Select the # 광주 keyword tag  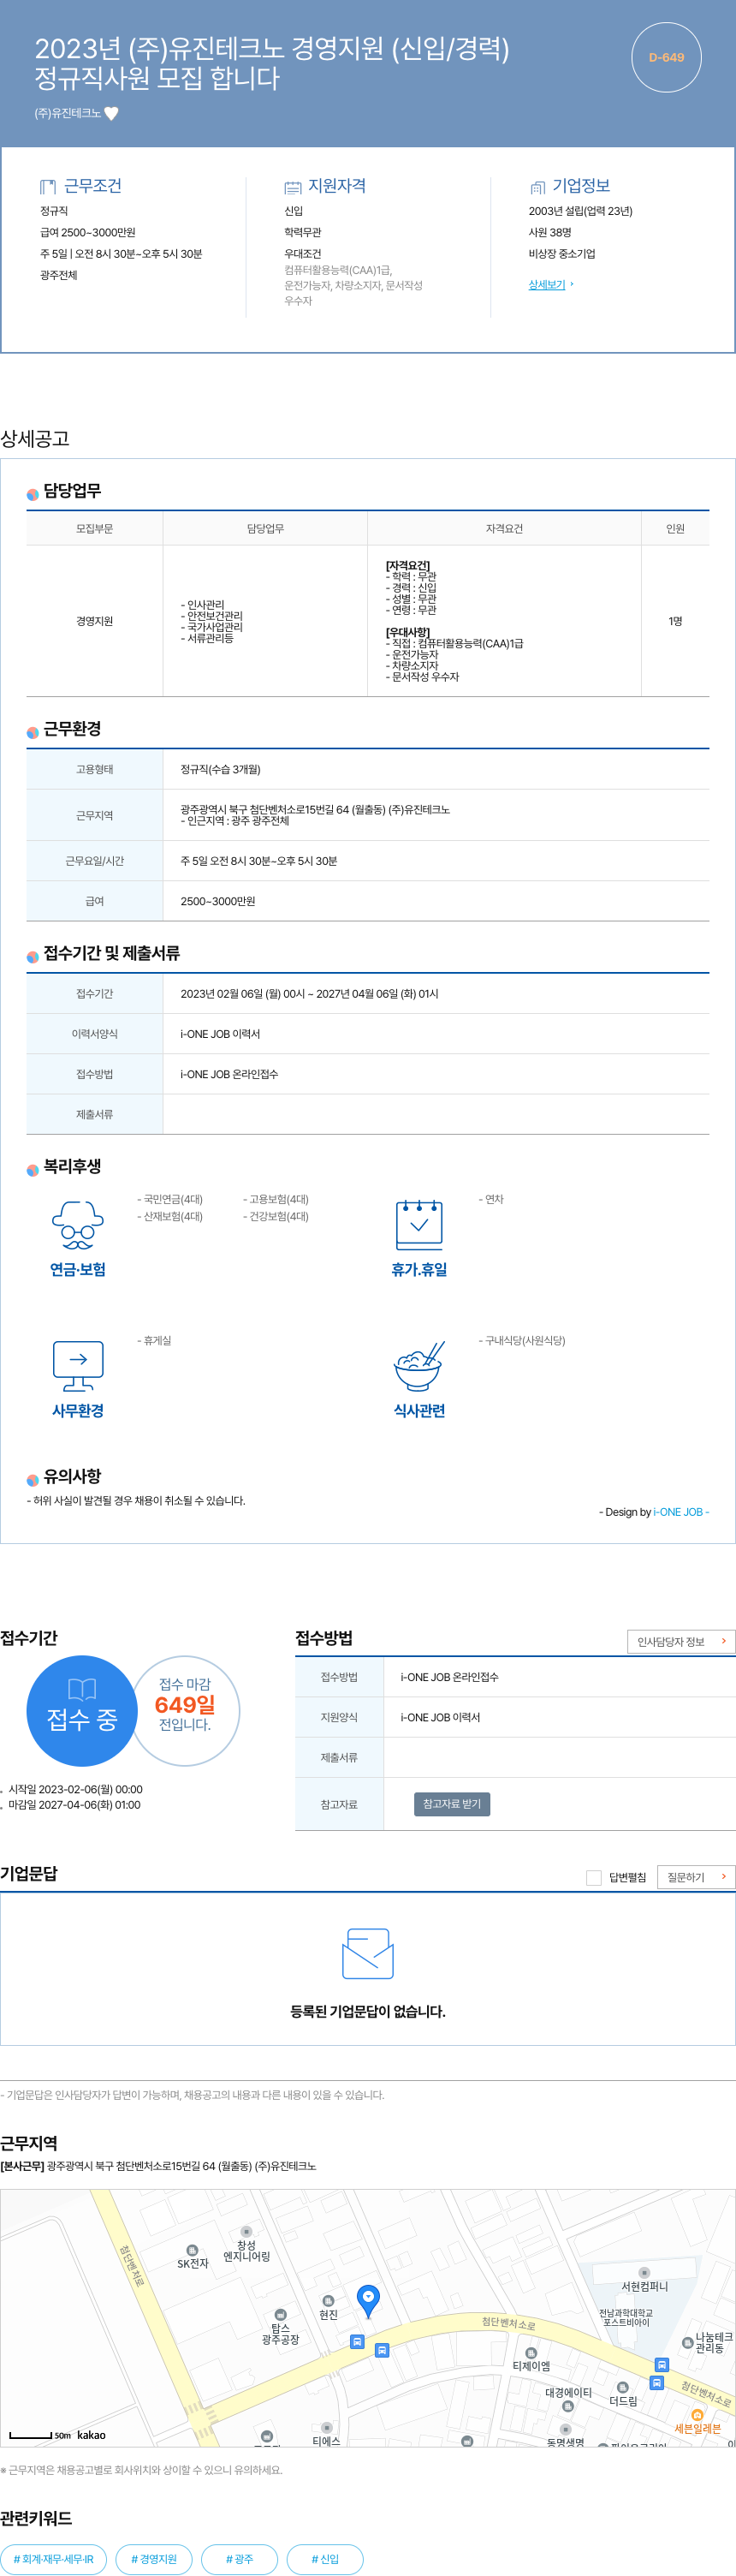click(239, 2559)
